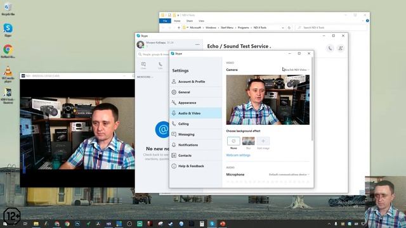The height and width of the screenshot is (228, 406).
Task: Open Chrome desktop shortcut
Action: (8, 51)
